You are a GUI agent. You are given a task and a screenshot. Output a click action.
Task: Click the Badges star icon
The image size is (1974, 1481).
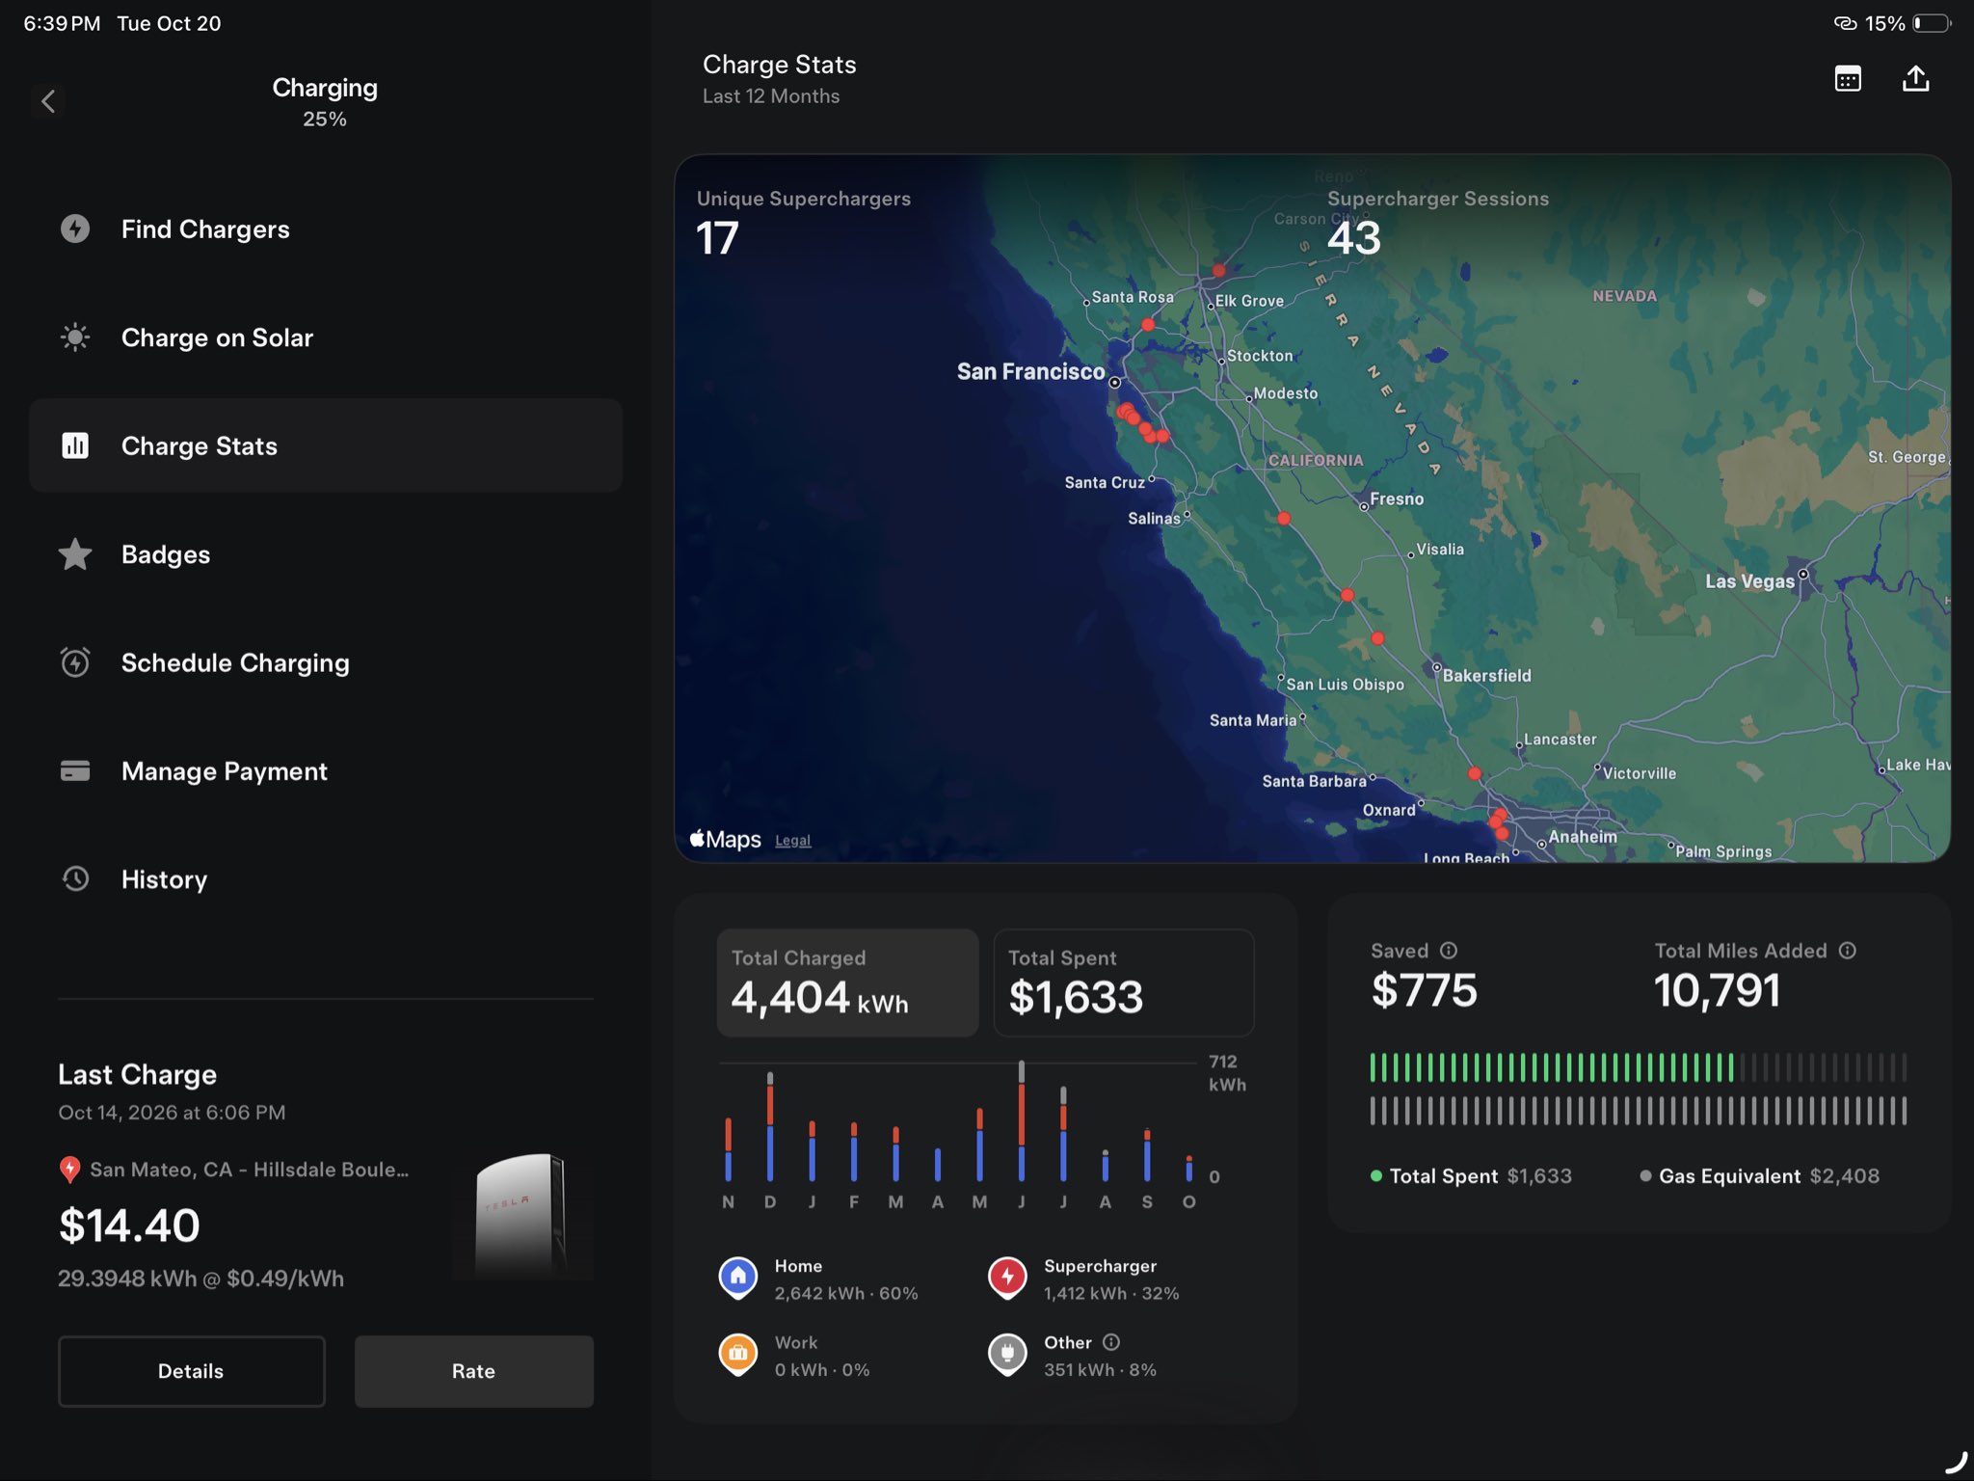pos(75,554)
